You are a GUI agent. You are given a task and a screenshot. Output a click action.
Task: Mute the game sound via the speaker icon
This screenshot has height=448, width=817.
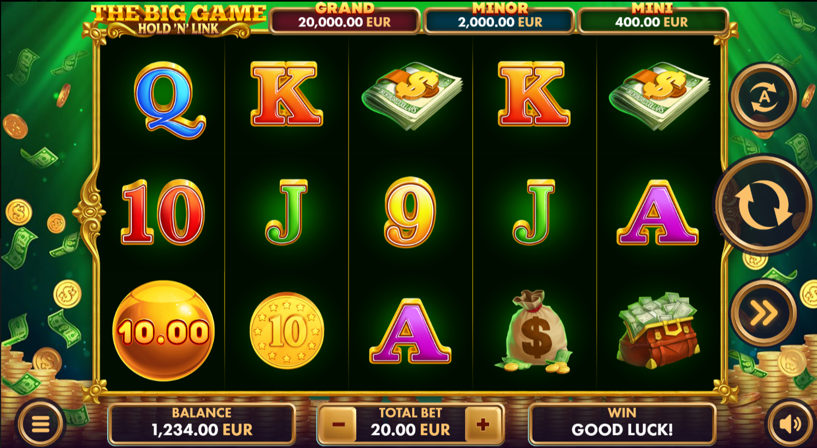point(790,424)
